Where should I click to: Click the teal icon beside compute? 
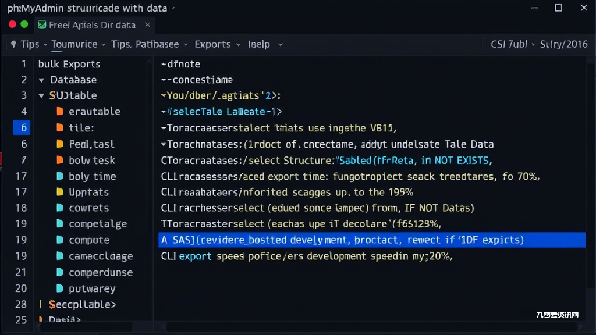pyautogui.click(x=60, y=240)
